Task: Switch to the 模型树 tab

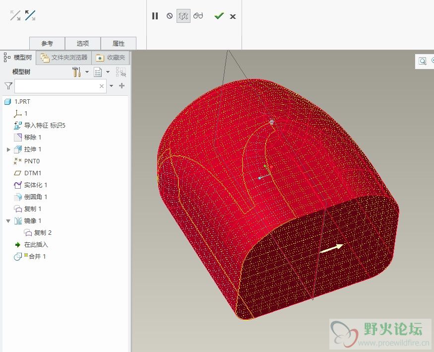Action: click(18, 58)
